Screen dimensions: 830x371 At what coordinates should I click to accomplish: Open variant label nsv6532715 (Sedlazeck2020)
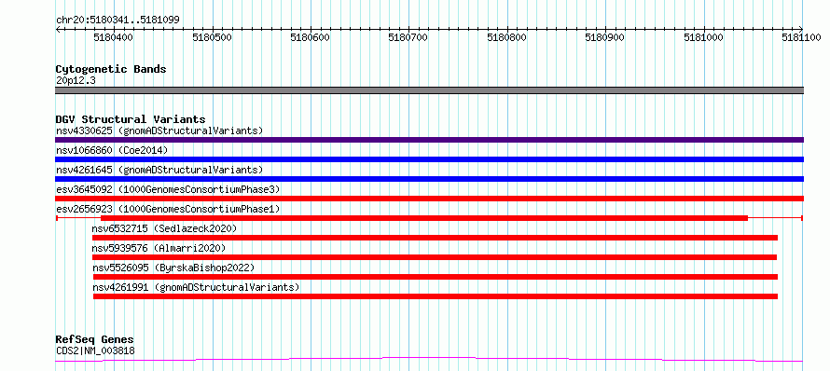pos(164,228)
